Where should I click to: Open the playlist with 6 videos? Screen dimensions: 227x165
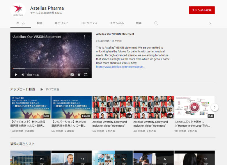pos(153,158)
